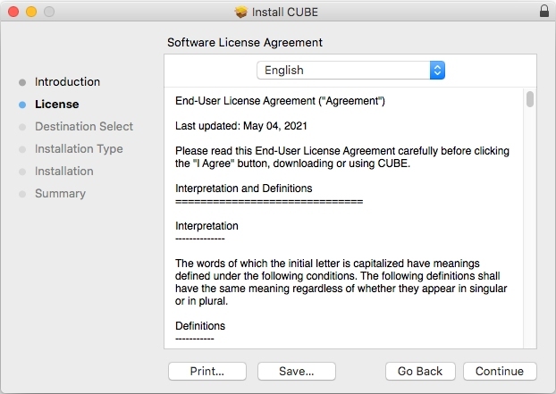This screenshot has width=556, height=394.
Task: Select the License step in sidebar
Action: (x=56, y=104)
